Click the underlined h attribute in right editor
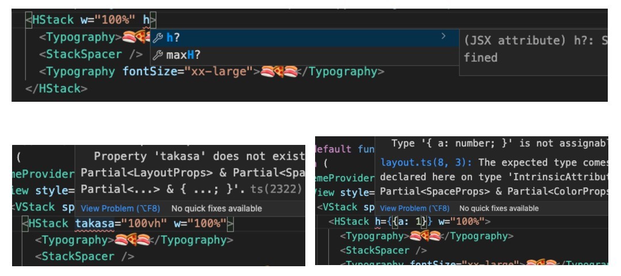621x276 pixels. point(377,222)
